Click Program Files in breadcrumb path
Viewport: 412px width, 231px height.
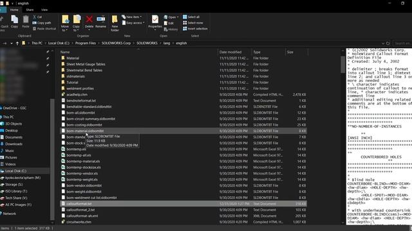[86, 43]
